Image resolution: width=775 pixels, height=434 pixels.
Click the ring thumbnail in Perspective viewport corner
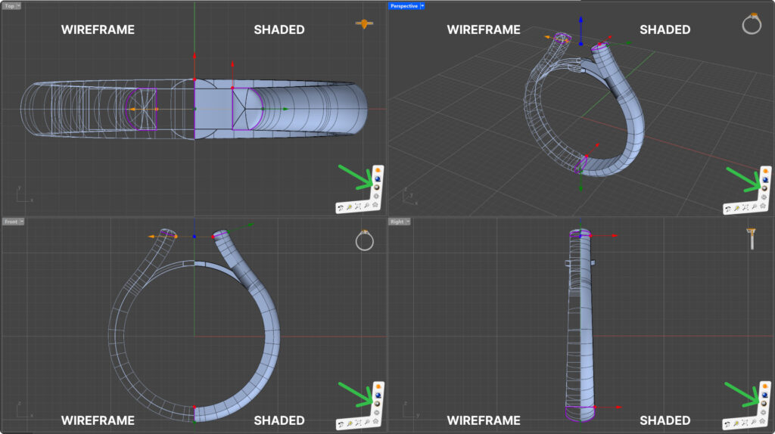(751, 24)
